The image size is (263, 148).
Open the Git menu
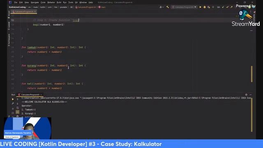point(76,2)
